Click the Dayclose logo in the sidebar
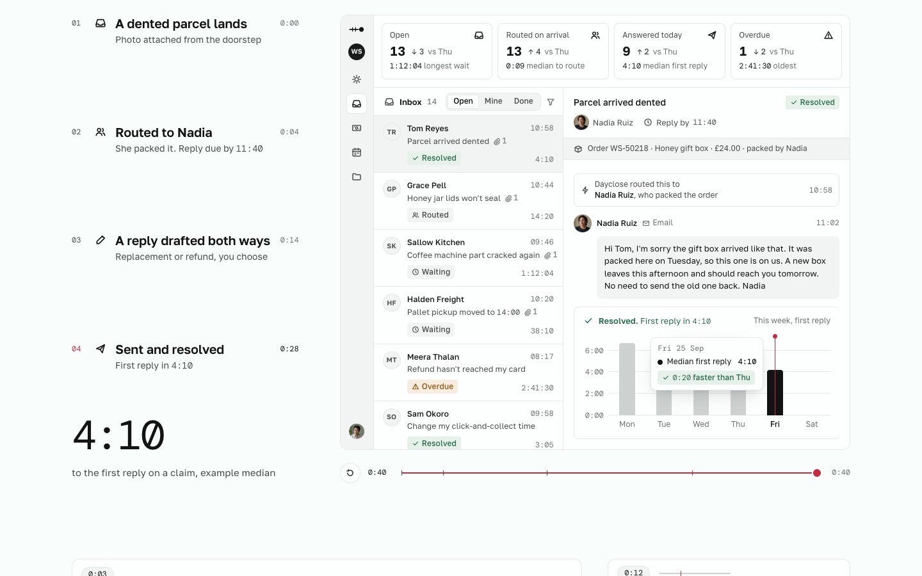922x576 pixels. click(x=357, y=29)
